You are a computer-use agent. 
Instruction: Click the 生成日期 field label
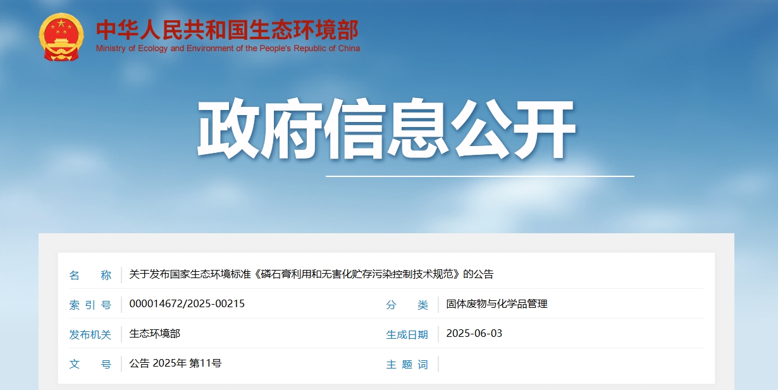[x=407, y=334]
